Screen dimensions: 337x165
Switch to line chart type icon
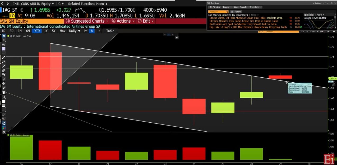pyautogui.click(x=86, y=31)
